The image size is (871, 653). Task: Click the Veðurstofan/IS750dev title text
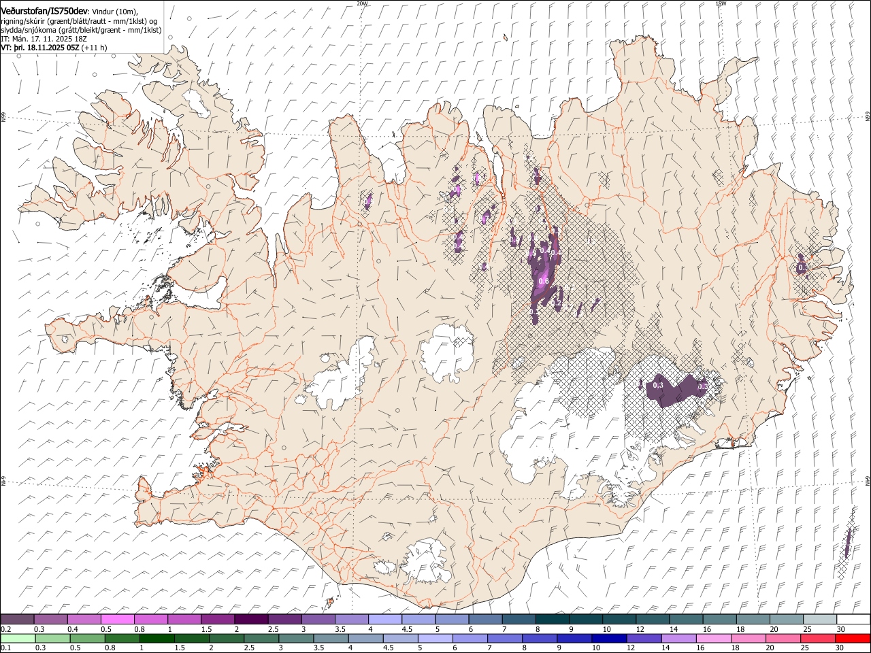point(44,12)
